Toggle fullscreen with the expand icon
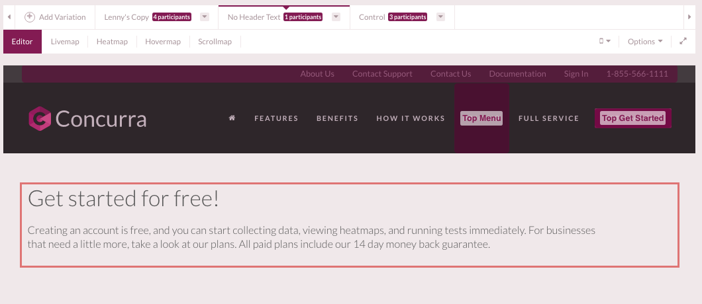Image resolution: width=702 pixels, height=304 pixels. (683, 41)
